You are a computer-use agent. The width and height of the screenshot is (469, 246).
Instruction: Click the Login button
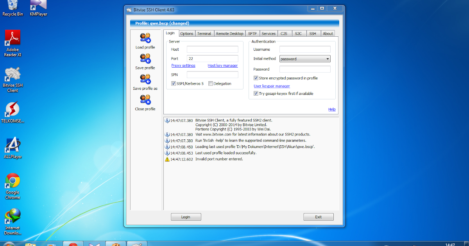click(x=186, y=217)
